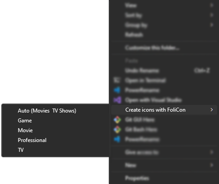Expand the Give access to submenu arrow
Viewport: 219px width, 184px height.
[211, 152]
